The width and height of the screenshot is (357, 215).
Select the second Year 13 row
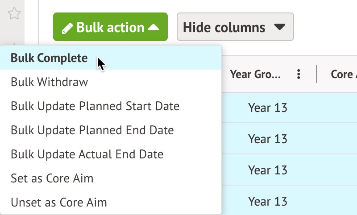click(268, 139)
